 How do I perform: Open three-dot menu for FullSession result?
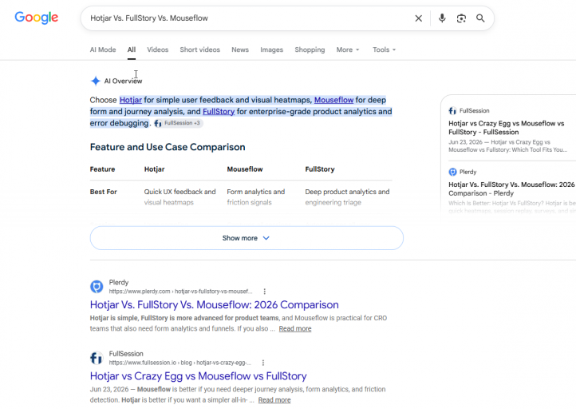pyautogui.click(x=263, y=363)
